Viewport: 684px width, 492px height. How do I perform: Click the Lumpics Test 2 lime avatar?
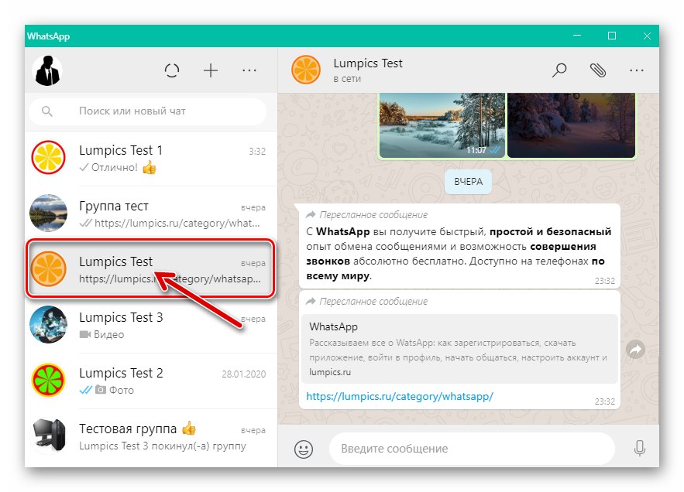(x=49, y=381)
